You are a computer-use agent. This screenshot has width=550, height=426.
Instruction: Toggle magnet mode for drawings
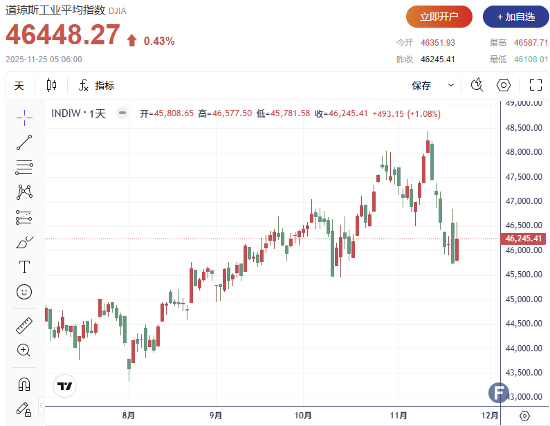(24, 383)
